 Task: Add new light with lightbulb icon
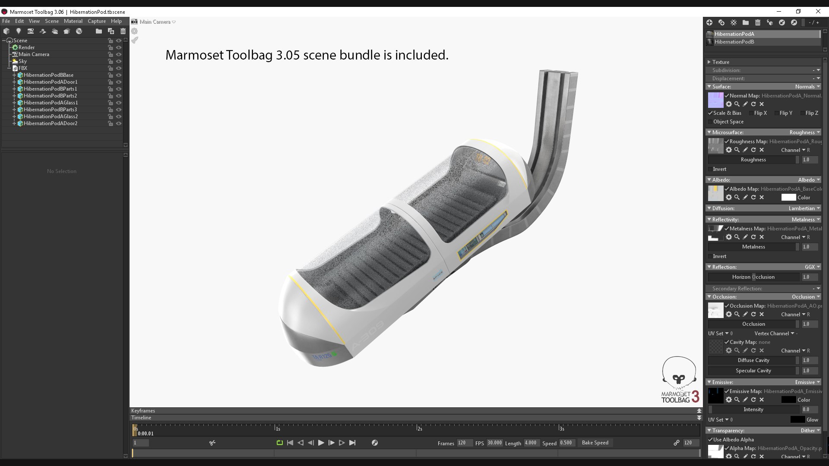[x=19, y=31]
